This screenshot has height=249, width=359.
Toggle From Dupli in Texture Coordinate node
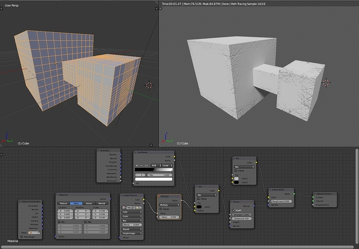point(22,237)
